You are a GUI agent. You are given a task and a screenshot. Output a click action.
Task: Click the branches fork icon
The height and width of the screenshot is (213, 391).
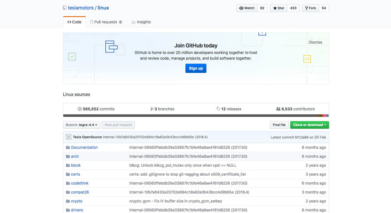tap(152, 109)
